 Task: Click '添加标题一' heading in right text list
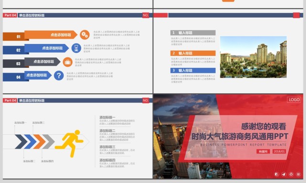[x=107, y=118]
